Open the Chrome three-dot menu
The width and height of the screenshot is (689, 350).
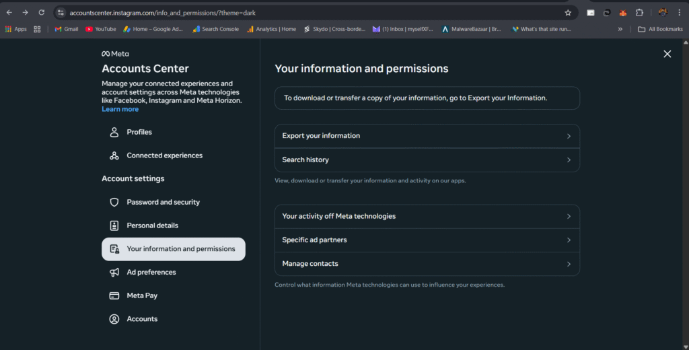(680, 13)
